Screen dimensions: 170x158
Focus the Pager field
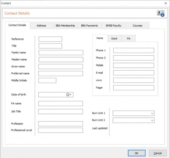point(134,88)
